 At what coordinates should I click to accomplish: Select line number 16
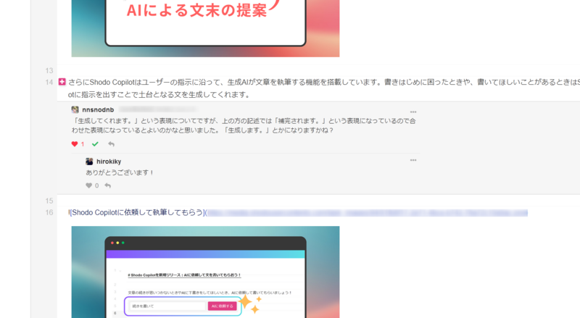click(x=49, y=213)
